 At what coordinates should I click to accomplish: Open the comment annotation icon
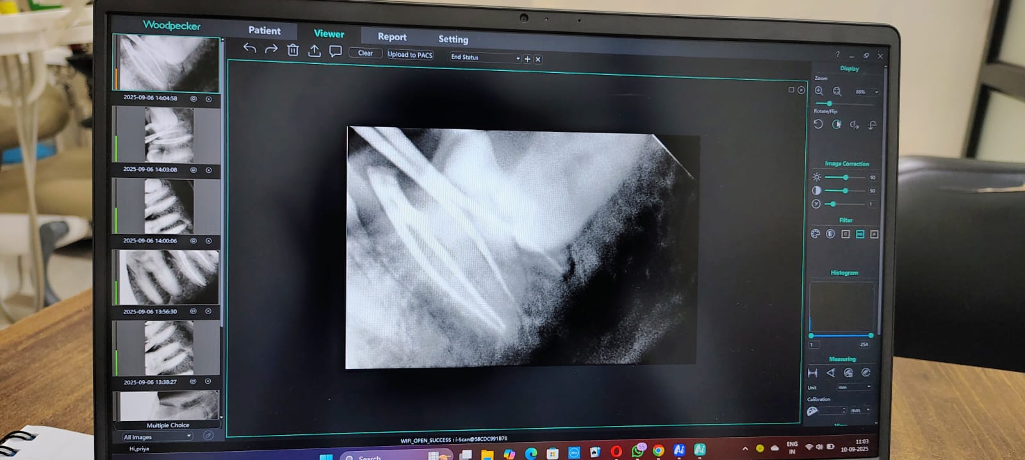tap(335, 51)
